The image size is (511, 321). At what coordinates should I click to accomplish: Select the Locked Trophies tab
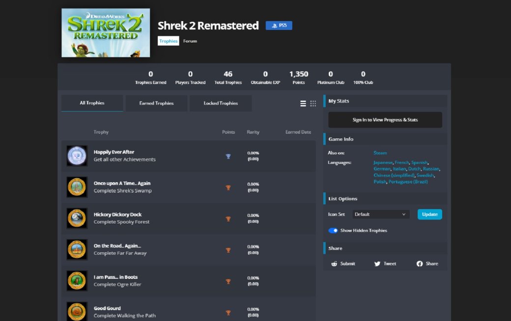[x=221, y=103]
